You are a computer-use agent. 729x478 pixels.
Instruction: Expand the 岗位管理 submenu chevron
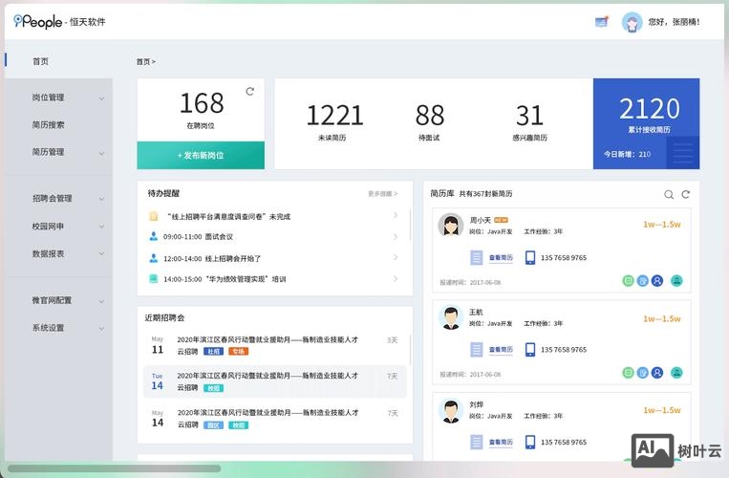coord(101,98)
